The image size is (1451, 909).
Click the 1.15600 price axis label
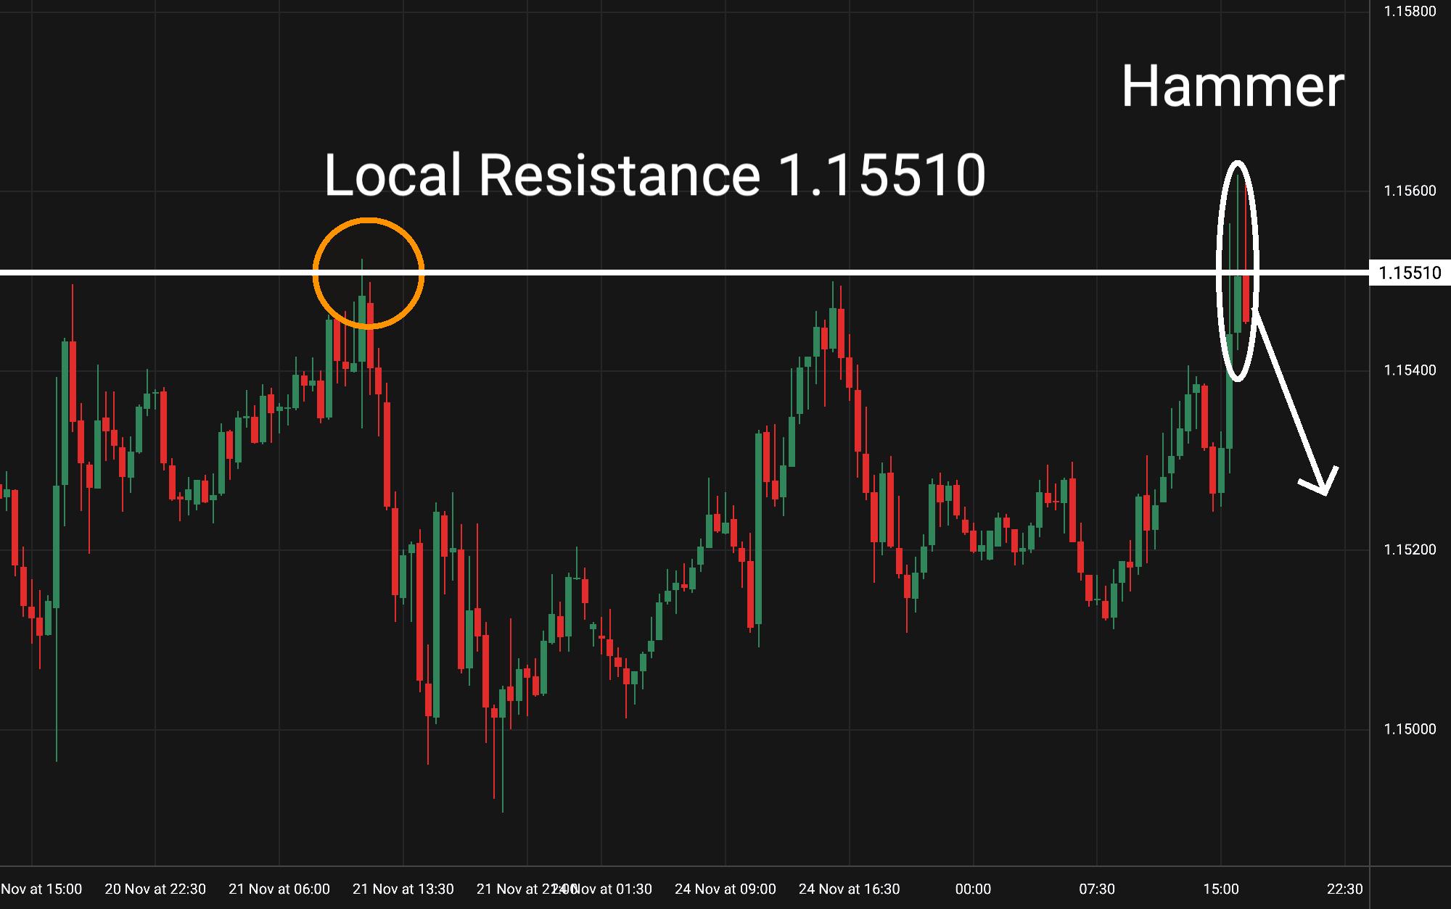(1409, 191)
